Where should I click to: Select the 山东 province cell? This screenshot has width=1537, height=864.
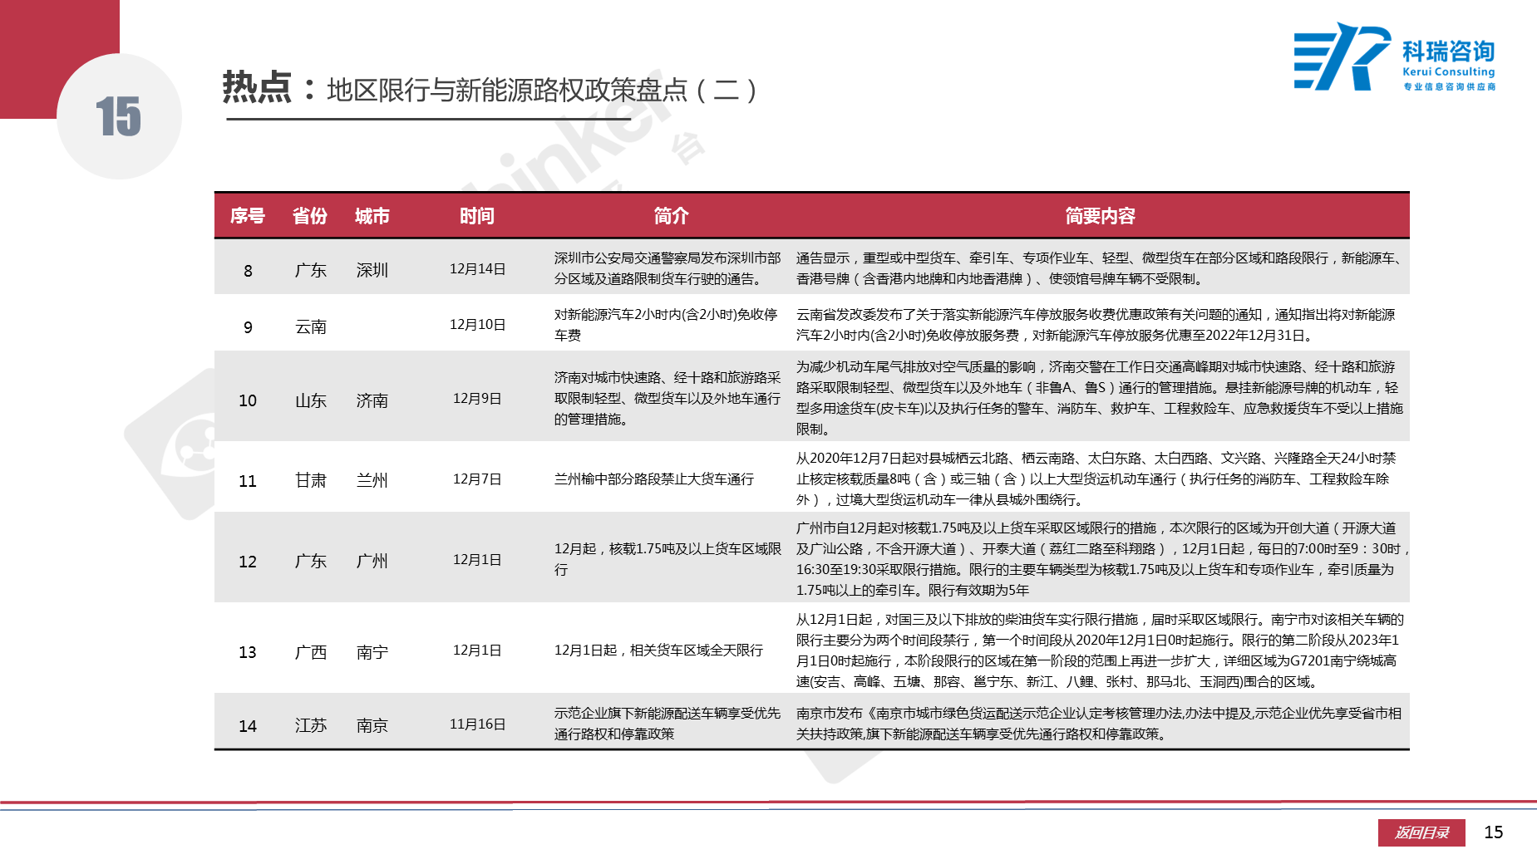click(x=311, y=400)
